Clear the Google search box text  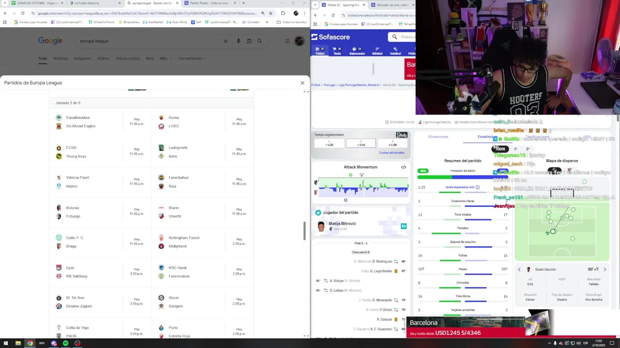pos(225,41)
